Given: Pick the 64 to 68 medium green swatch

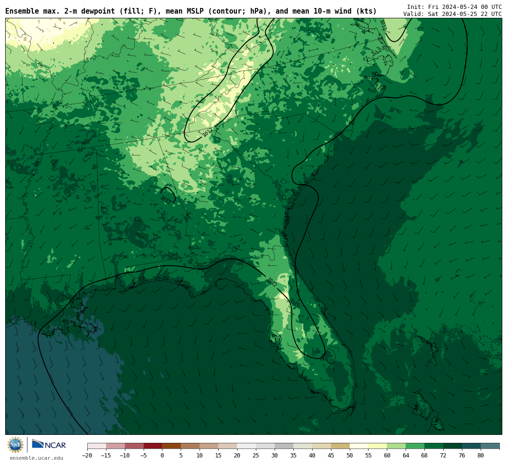Looking at the screenshot, I should click(x=415, y=446).
